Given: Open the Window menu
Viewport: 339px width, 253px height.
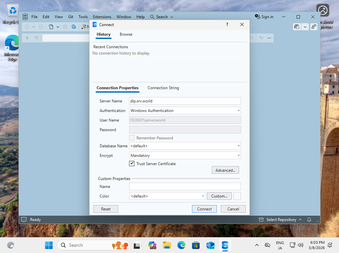Looking at the screenshot, I should point(124,17).
